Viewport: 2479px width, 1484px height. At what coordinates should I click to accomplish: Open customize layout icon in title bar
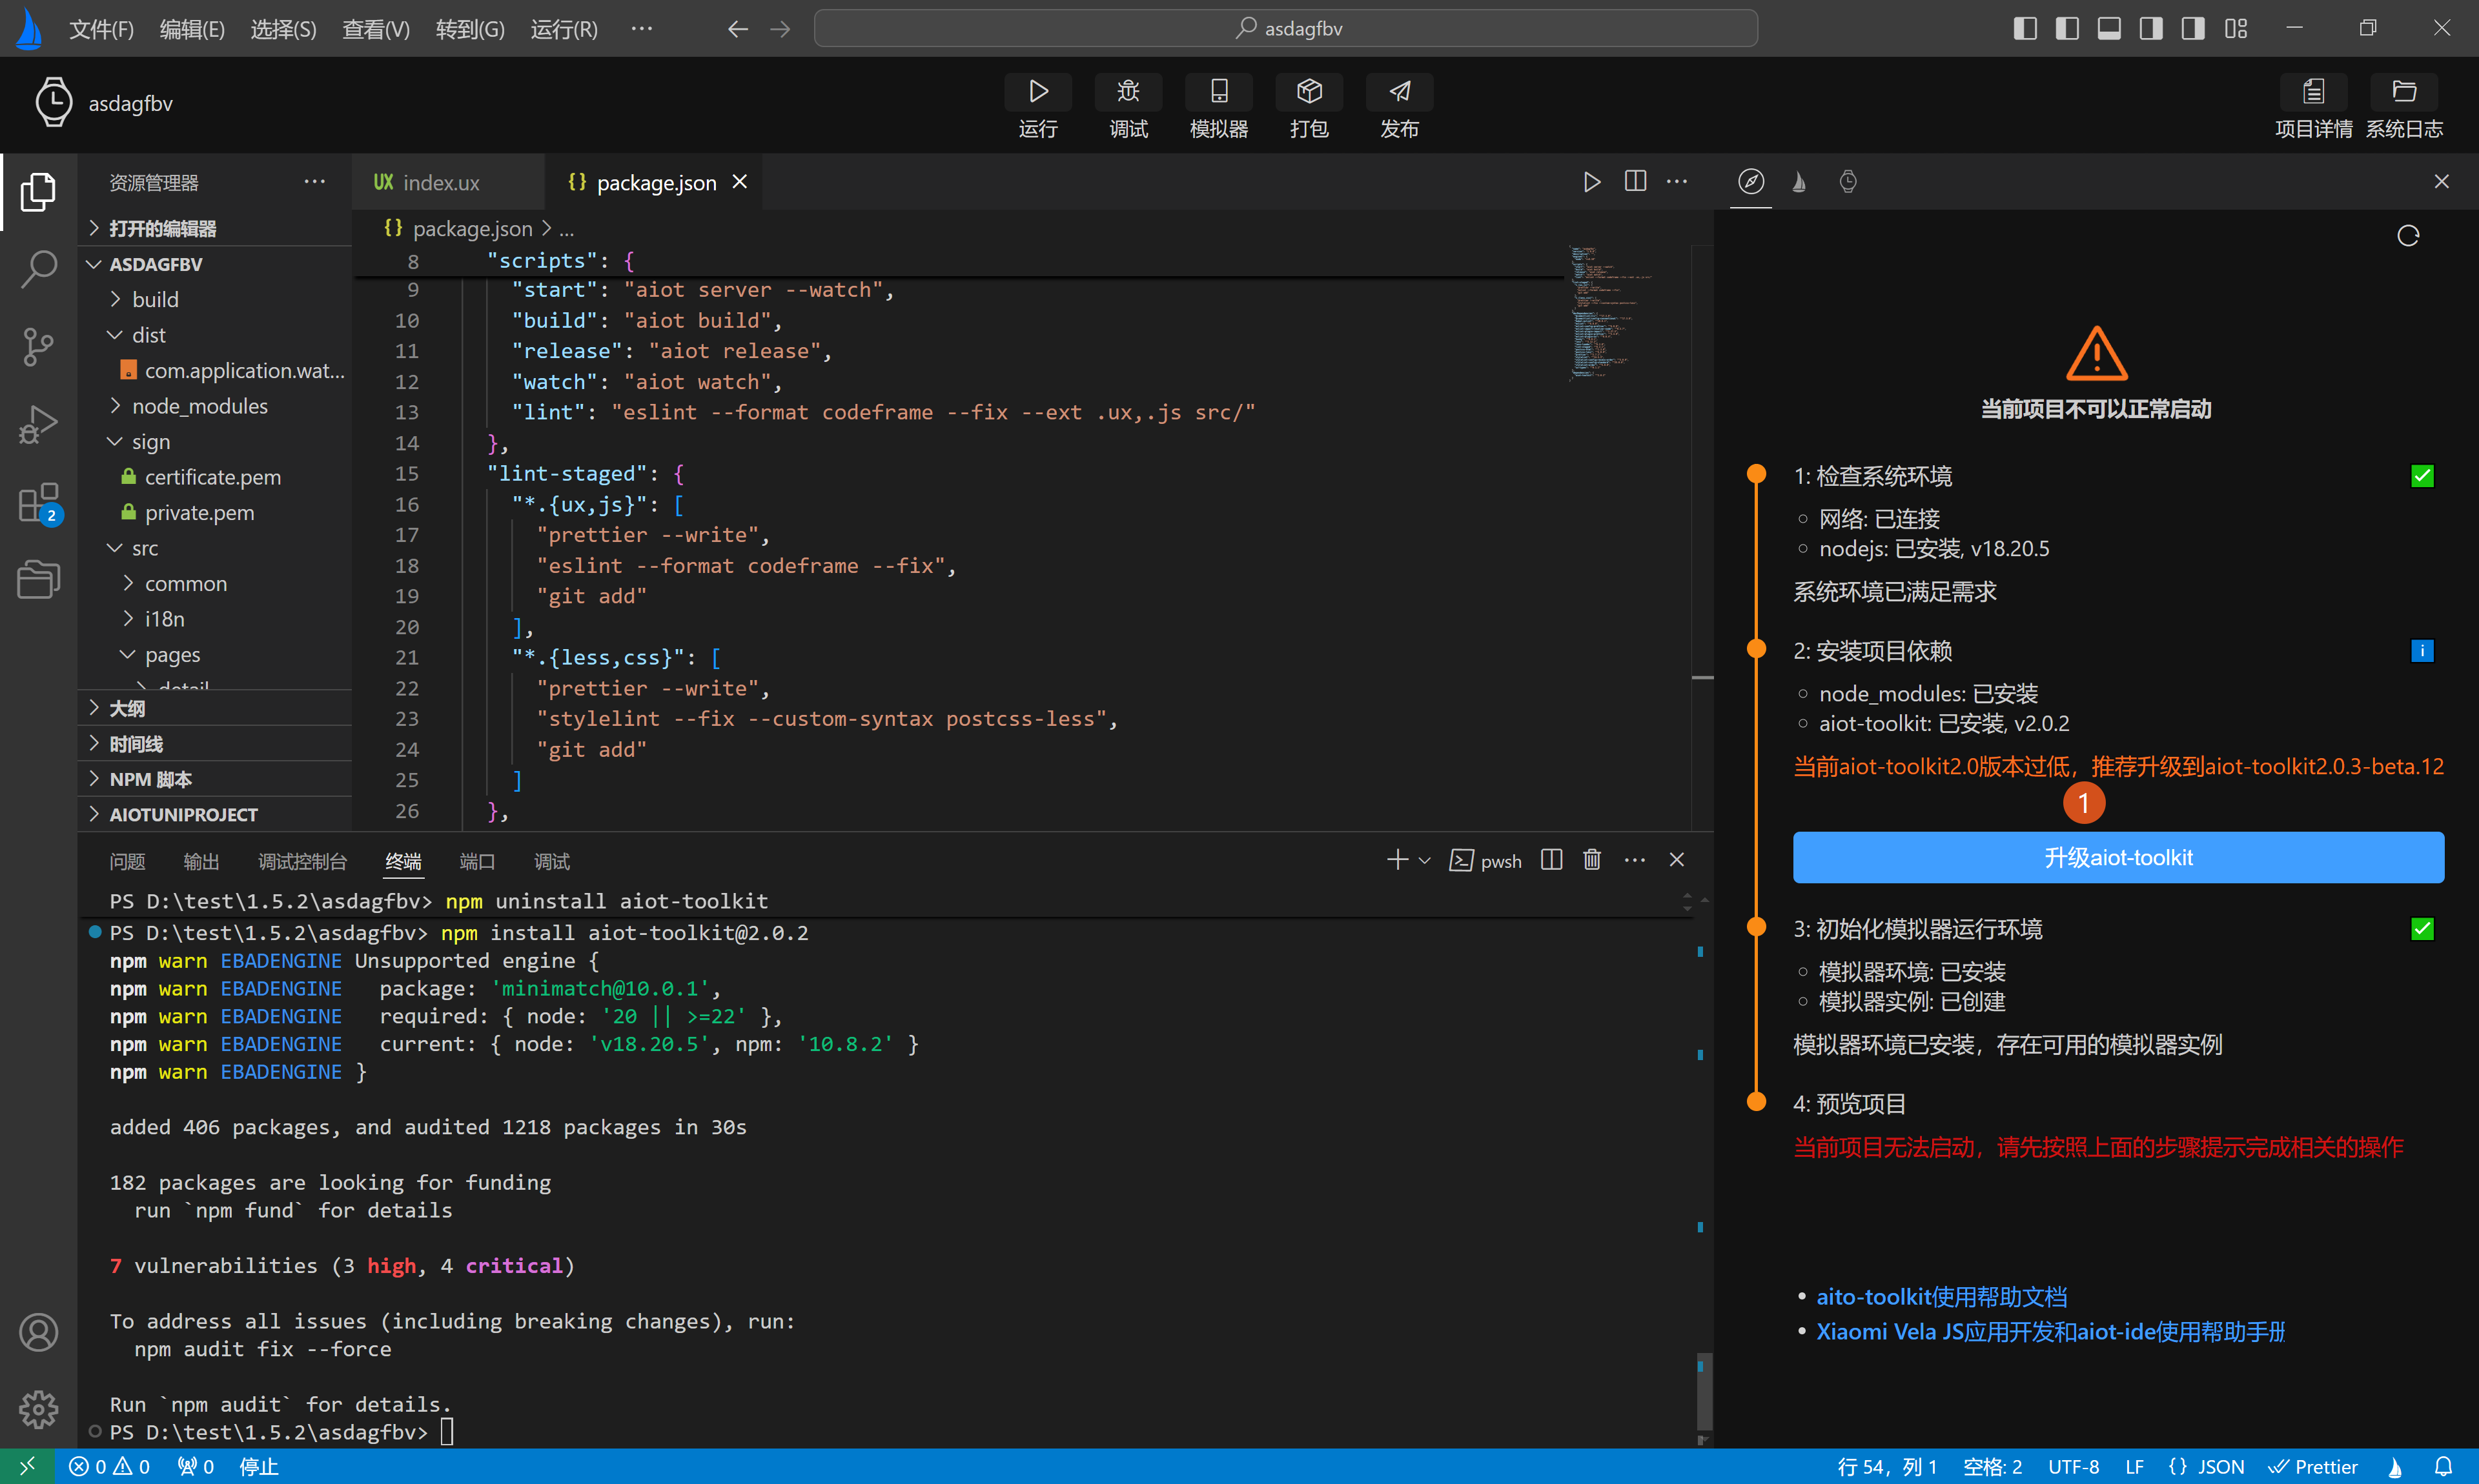(2236, 28)
